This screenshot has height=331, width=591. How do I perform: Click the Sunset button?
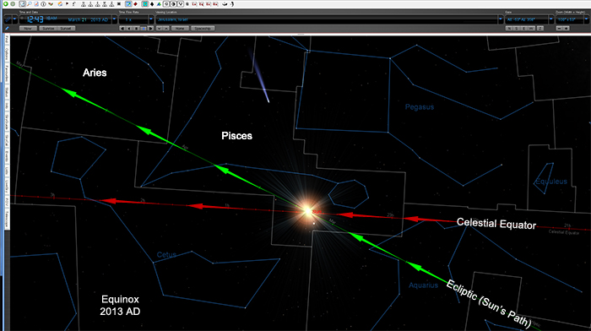(x=66, y=28)
